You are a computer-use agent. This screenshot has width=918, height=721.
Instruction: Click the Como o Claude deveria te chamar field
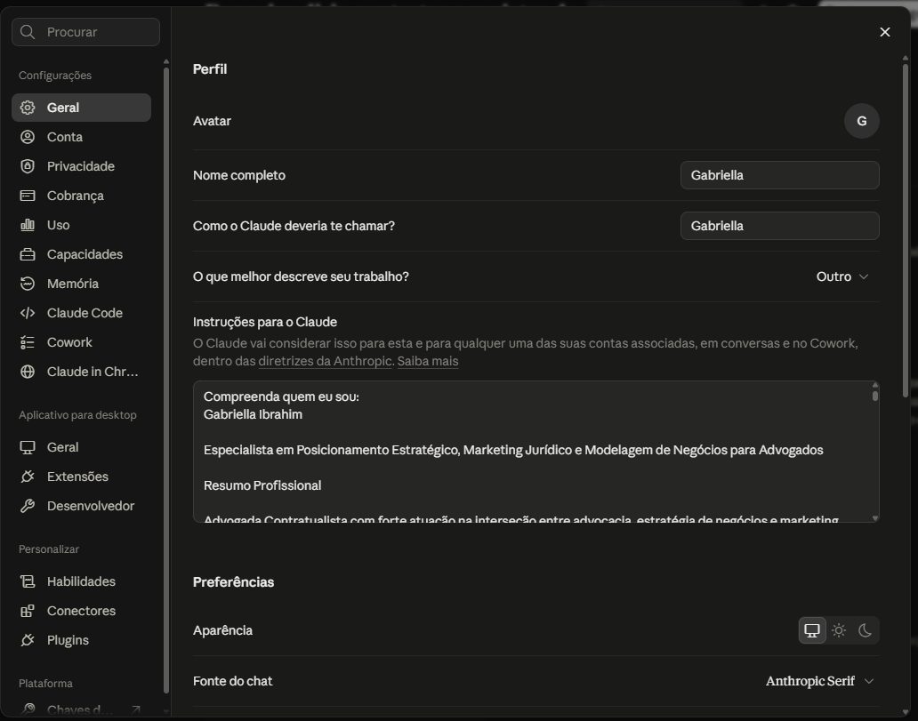coord(779,226)
